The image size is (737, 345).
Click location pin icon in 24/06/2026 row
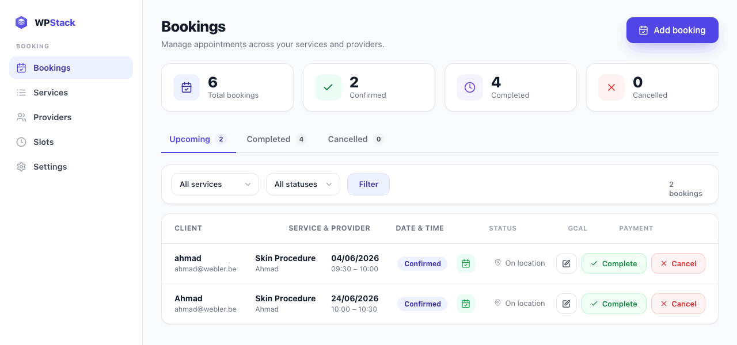tap(498, 303)
